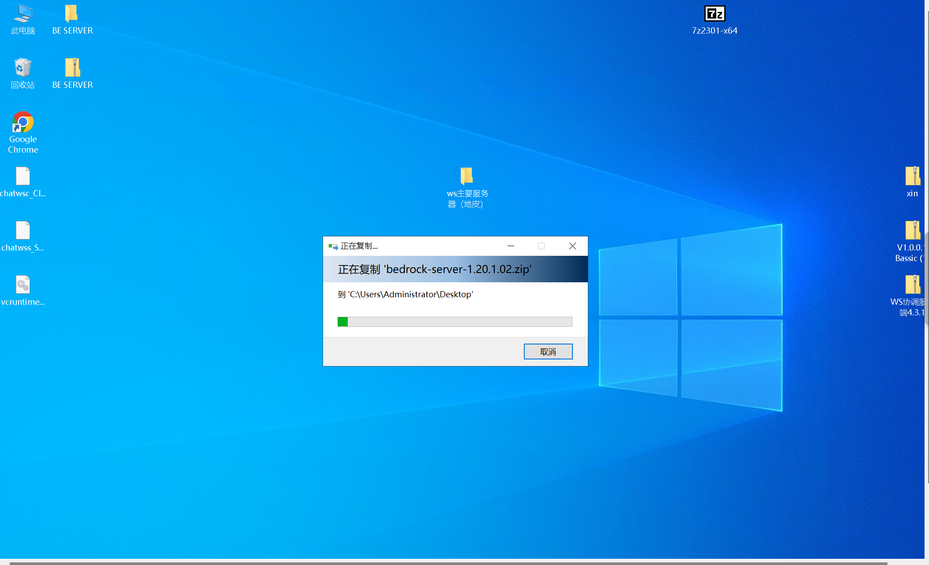Image resolution: width=929 pixels, height=565 pixels.
Task: Close the 正在复制 copy dialog
Action: [x=572, y=246]
